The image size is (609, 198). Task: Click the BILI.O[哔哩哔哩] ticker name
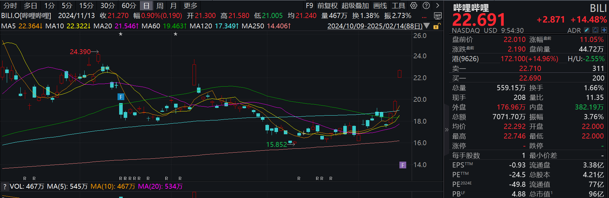click(x=26, y=15)
